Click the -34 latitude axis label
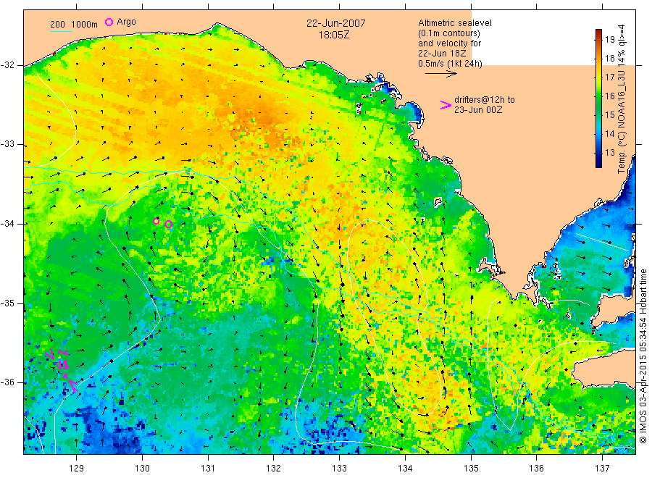The height and width of the screenshot is (478, 652). (x=7, y=224)
